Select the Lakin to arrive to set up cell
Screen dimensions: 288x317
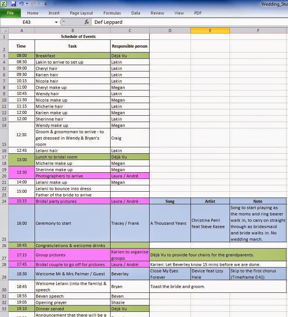click(73, 62)
